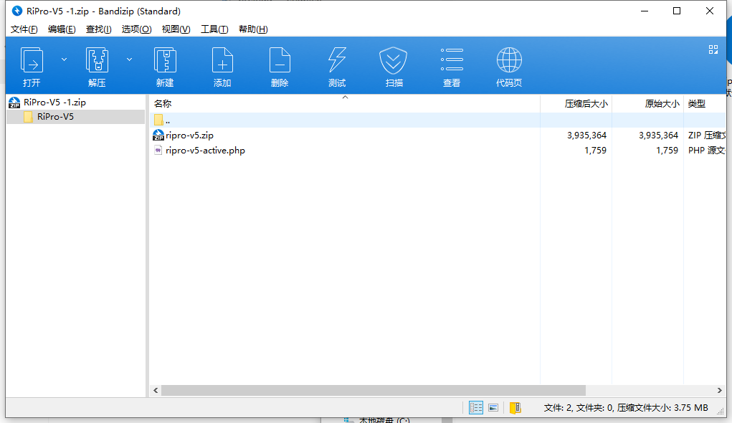Image resolution: width=732 pixels, height=423 pixels.
Task: Sort by the 压缩后大小 column header
Action: (x=576, y=104)
